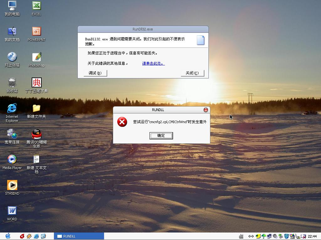Screen dimensions: 321x240
Task: Click the disconnected network tray icon
Action: coord(303,236)
